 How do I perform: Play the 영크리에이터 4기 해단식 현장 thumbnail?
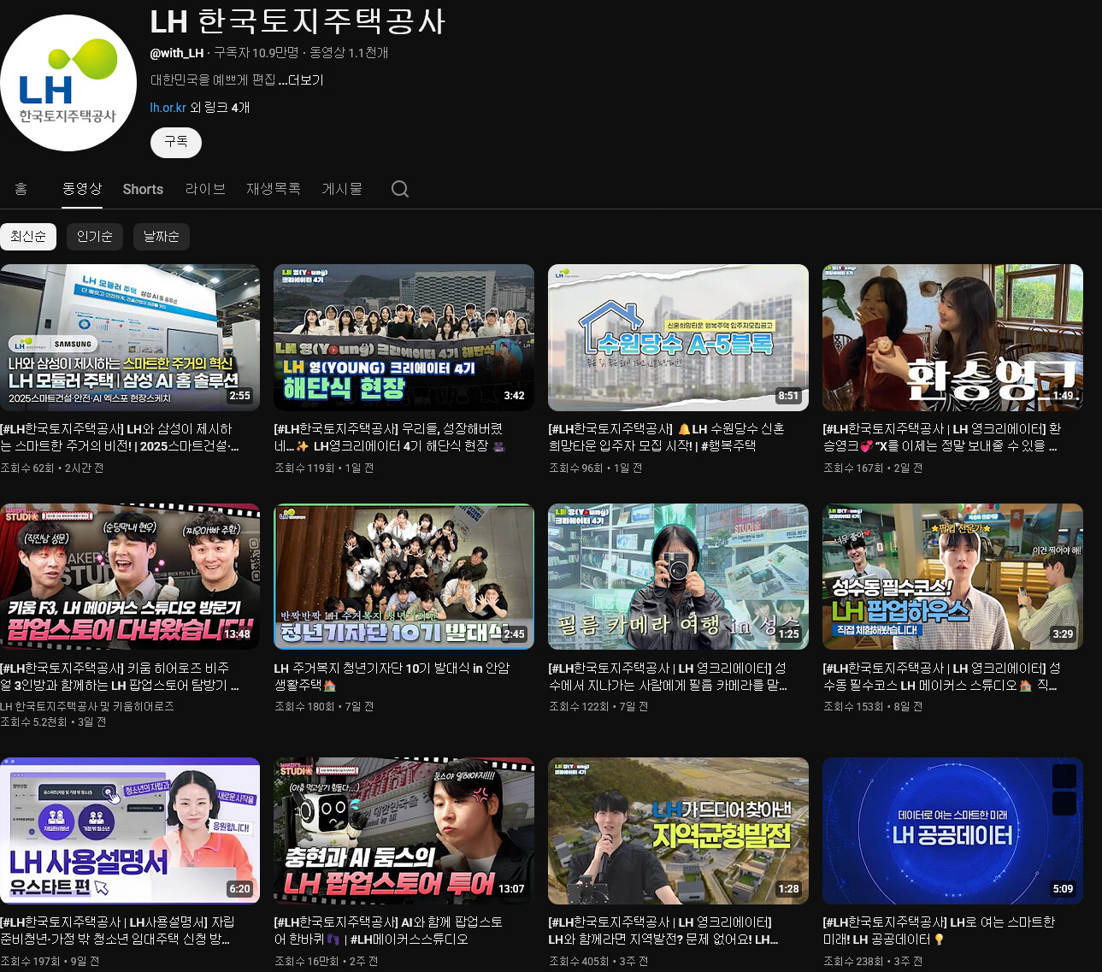[x=404, y=338]
